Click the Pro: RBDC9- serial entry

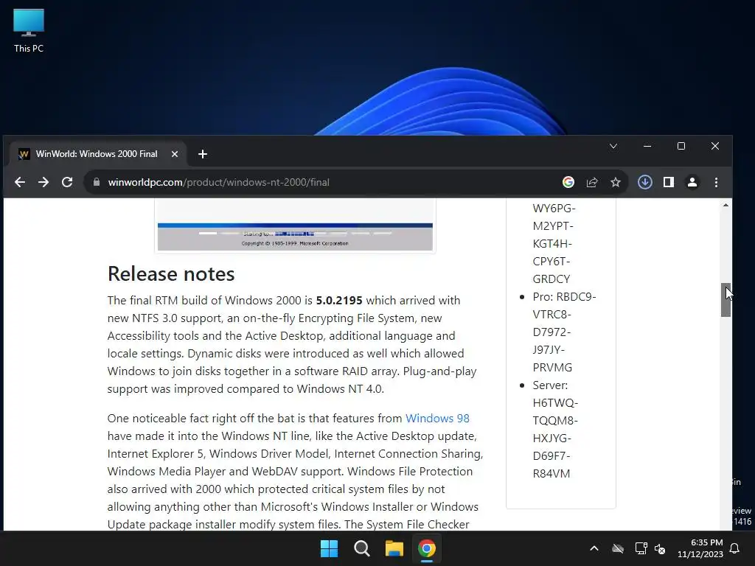pos(564,296)
